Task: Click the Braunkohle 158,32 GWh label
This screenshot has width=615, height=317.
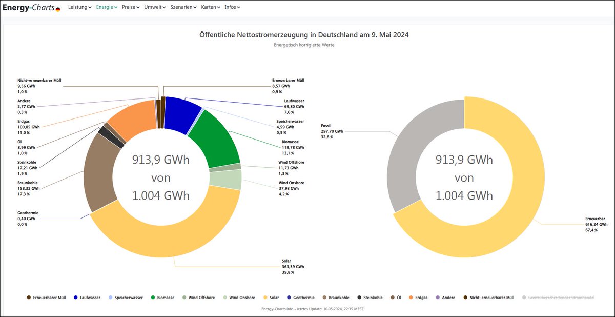Action: 28,188
